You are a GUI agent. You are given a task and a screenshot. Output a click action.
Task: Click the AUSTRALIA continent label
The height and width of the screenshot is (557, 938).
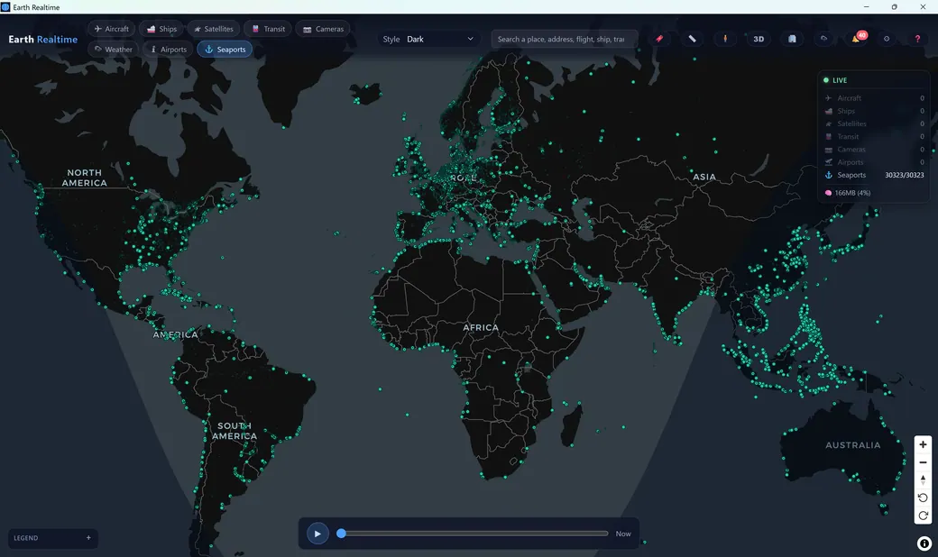pos(853,445)
